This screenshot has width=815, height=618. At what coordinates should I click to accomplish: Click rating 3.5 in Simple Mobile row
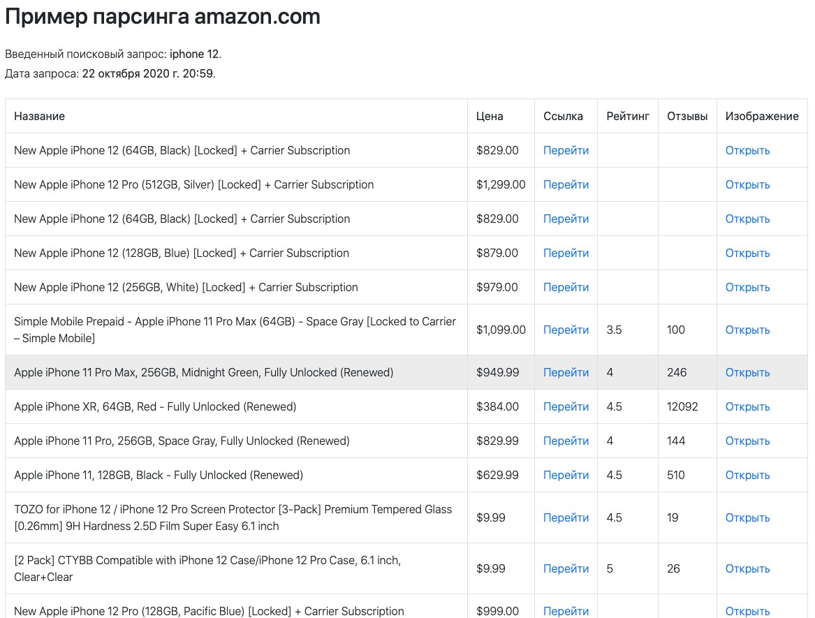pyautogui.click(x=615, y=330)
